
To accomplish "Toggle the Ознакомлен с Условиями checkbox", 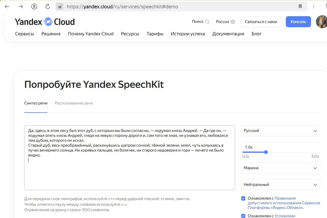I will [x=243, y=216].
